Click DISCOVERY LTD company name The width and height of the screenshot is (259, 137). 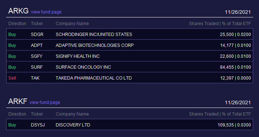coord(73,125)
